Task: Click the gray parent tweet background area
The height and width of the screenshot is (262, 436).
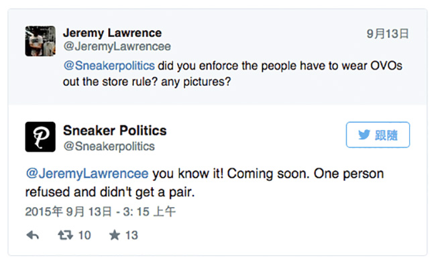Action: click(x=218, y=57)
